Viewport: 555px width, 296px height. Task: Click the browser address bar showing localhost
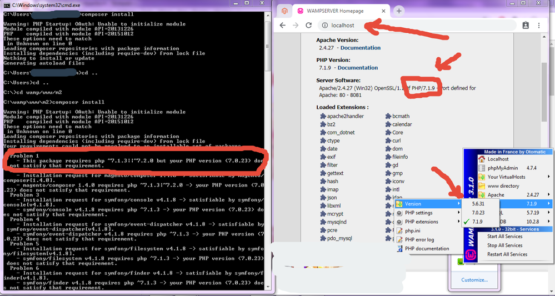click(417, 26)
